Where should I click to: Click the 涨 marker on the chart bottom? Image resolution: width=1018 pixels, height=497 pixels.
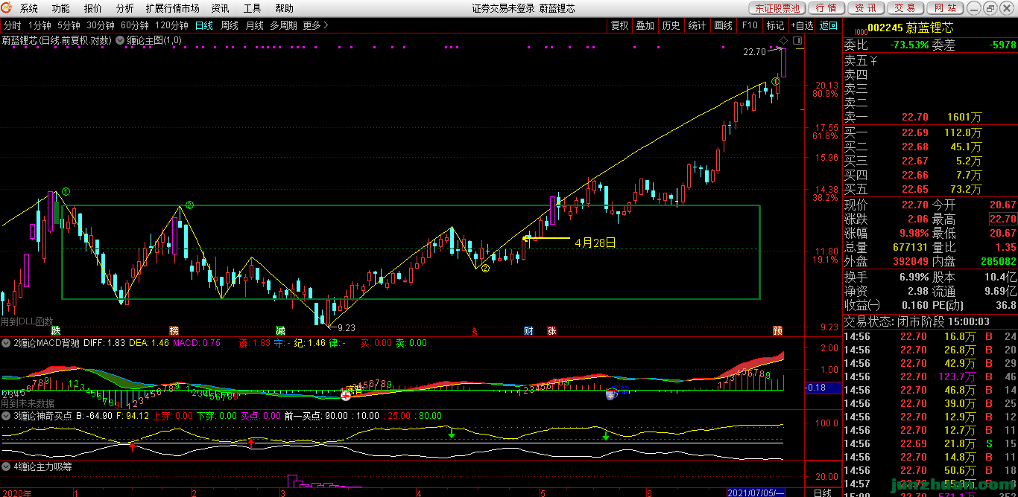(x=551, y=330)
